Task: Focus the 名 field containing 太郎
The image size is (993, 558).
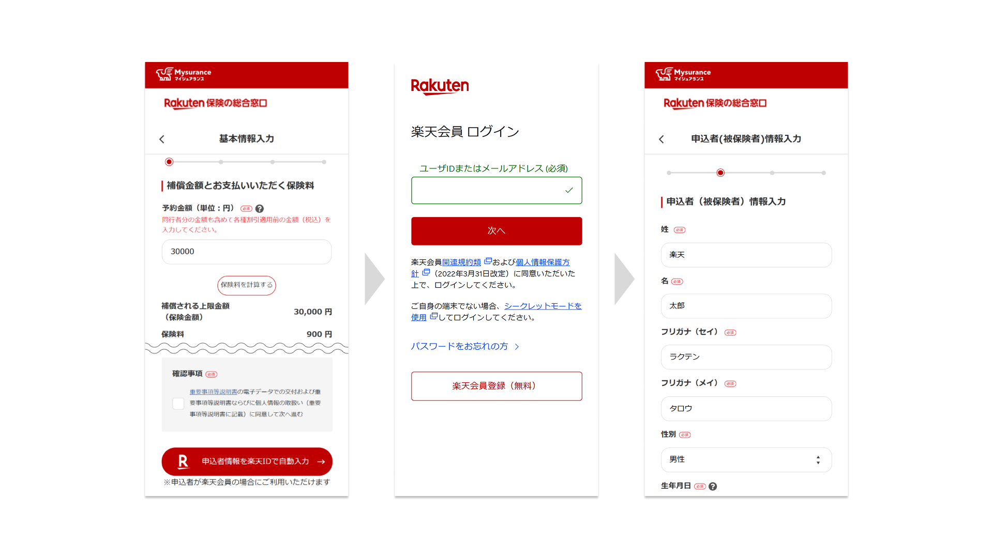Action: coord(746,306)
